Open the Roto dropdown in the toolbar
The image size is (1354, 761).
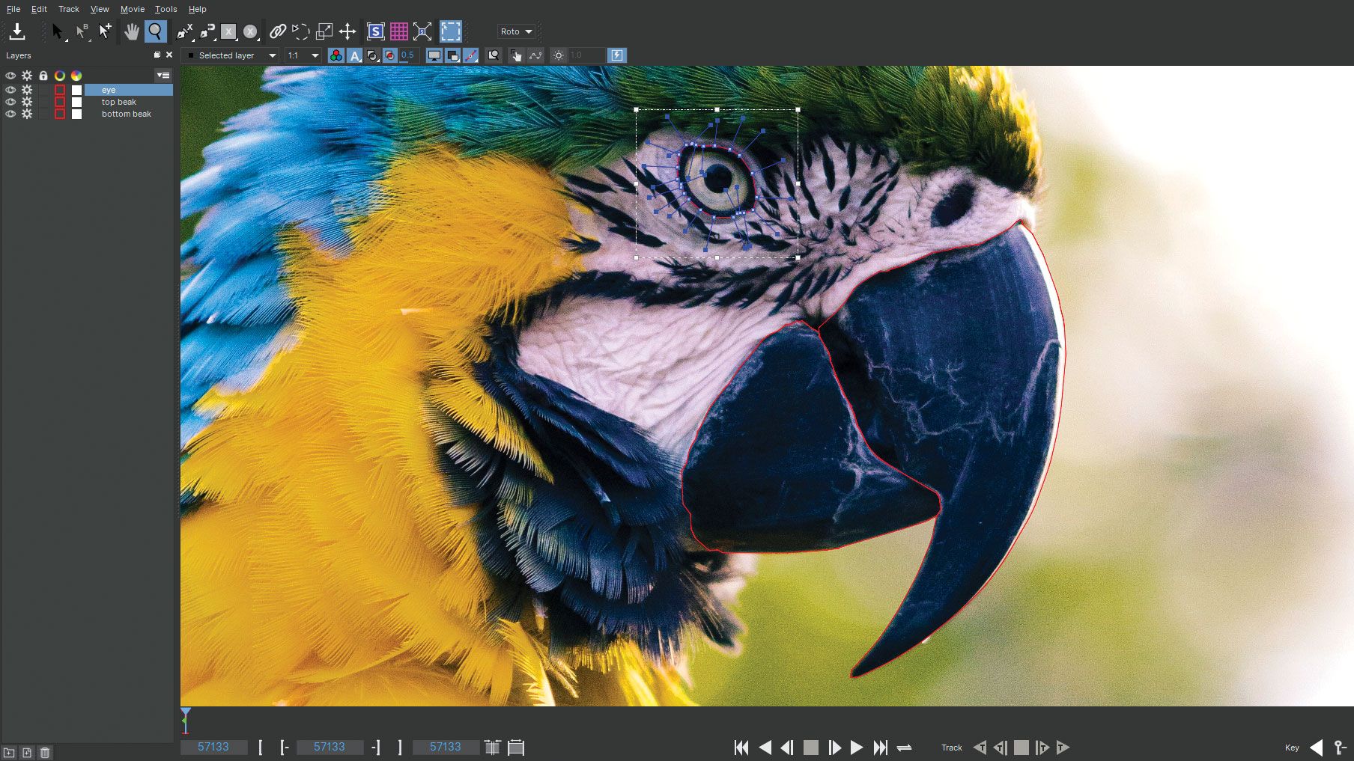click(516, 31)
